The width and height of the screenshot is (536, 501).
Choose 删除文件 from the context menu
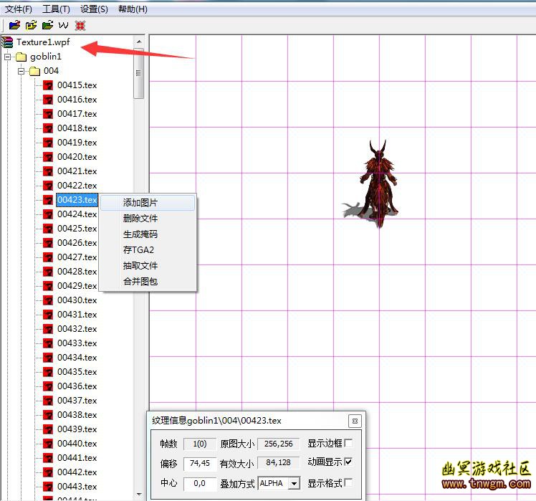coord(148,218)
